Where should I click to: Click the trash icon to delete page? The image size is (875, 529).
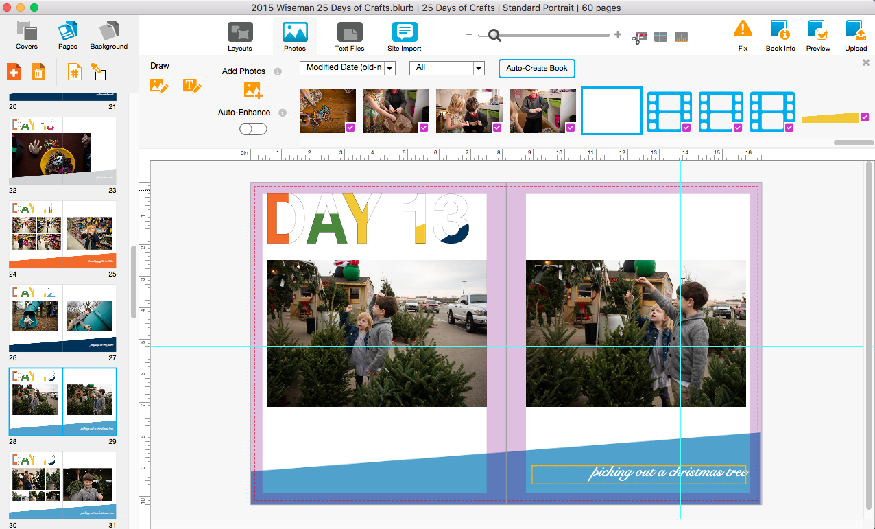point(38,71)
